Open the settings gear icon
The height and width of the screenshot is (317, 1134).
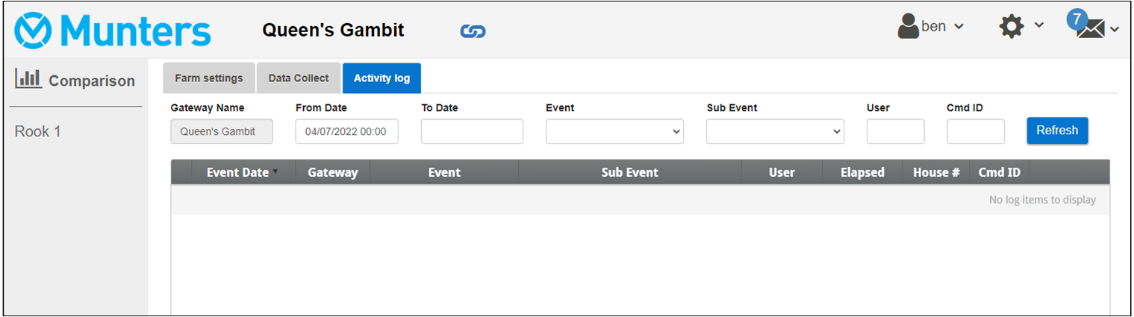1012,27
